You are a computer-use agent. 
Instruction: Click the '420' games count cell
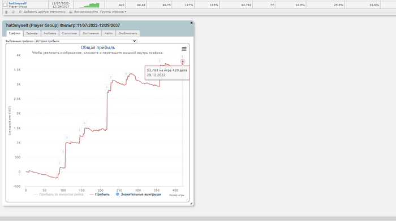pyautogui.click(x=115, y=5)
